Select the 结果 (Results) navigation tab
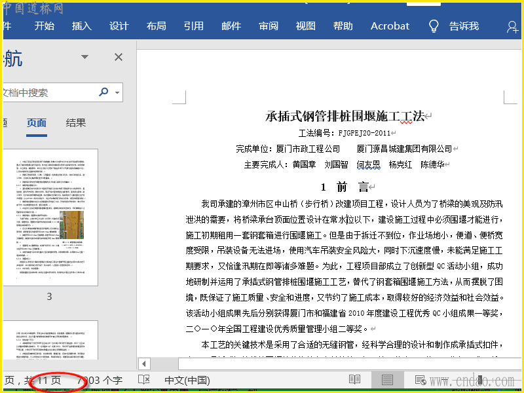The height and width of the screenshot is (393, 524). click(76, 122)
